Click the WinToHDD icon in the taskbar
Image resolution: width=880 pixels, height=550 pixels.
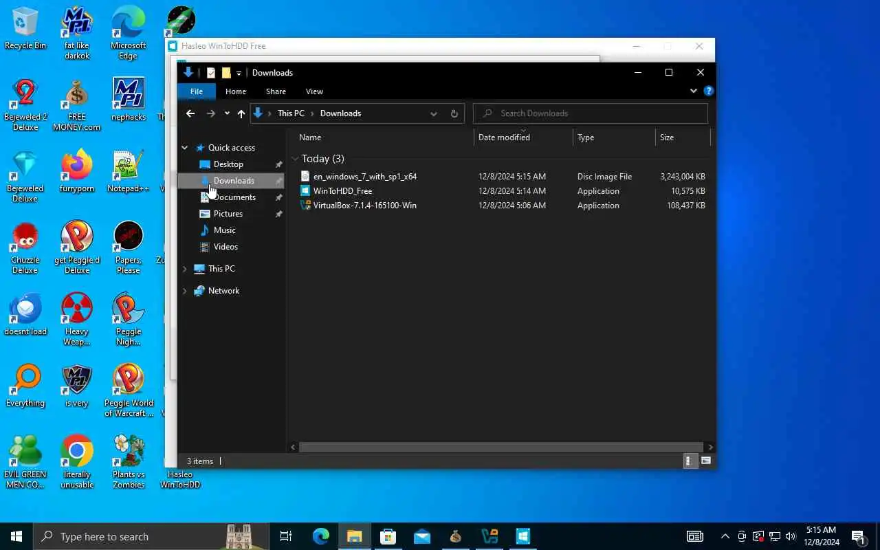523,536
